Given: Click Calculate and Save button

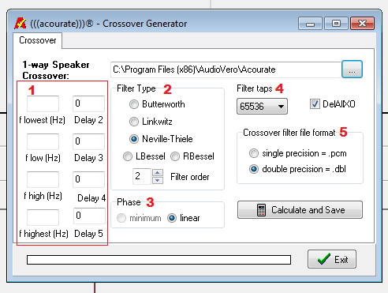Looking at the screenshot, I should [x=300, y=210].
